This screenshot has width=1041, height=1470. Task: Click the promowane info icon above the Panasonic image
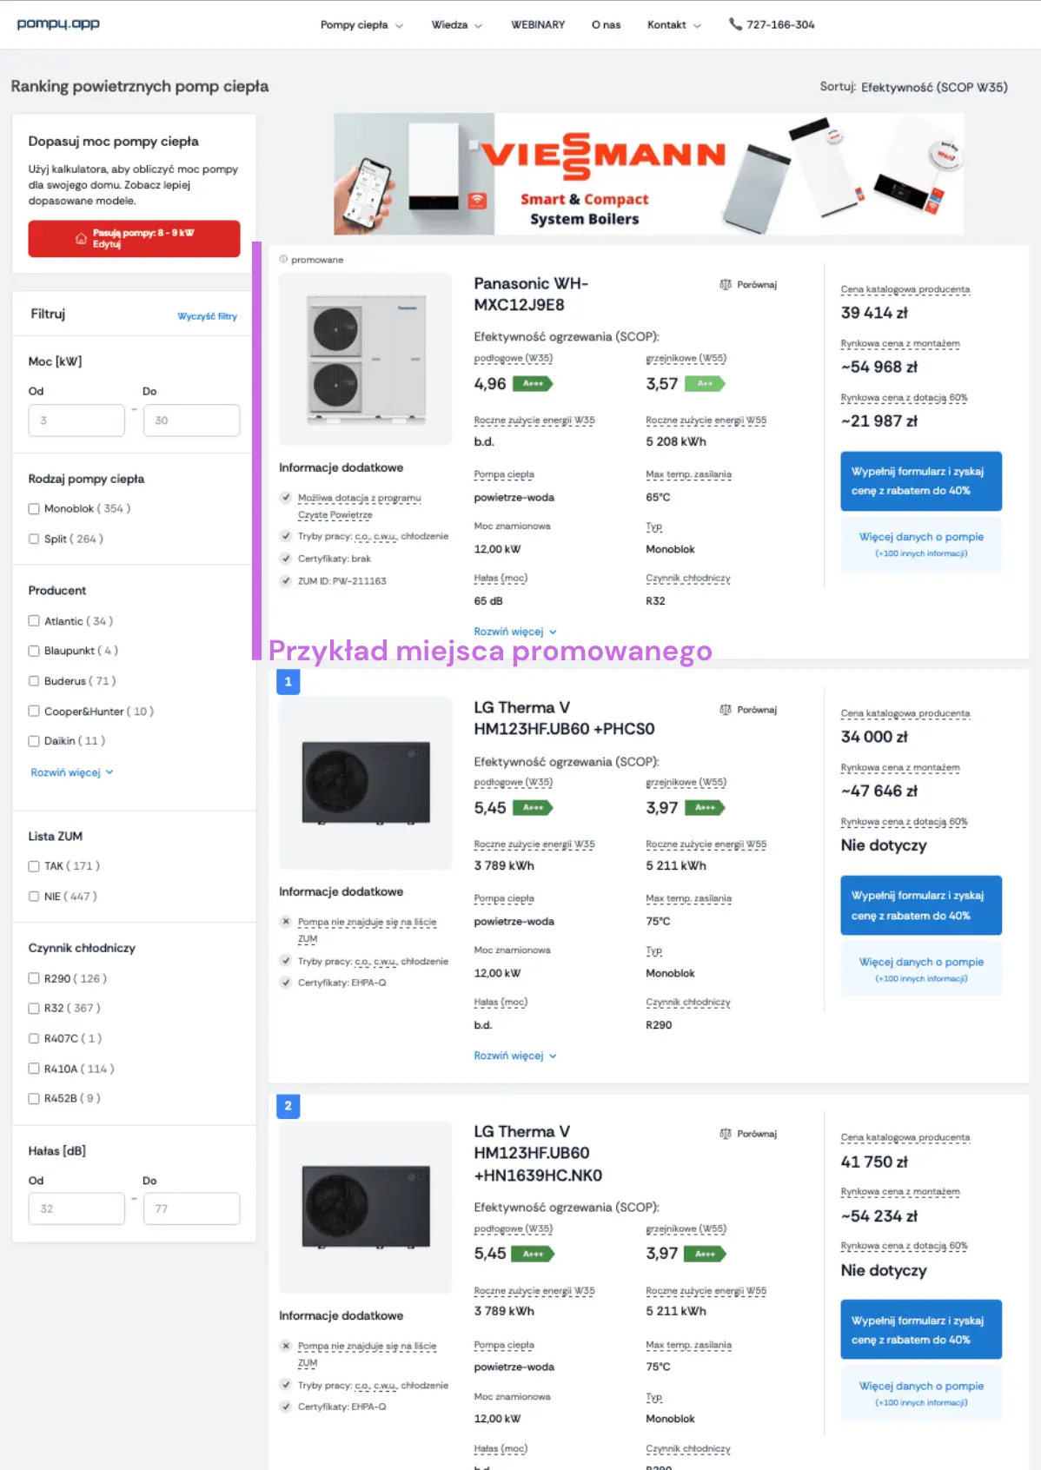[x=283, y=260]
